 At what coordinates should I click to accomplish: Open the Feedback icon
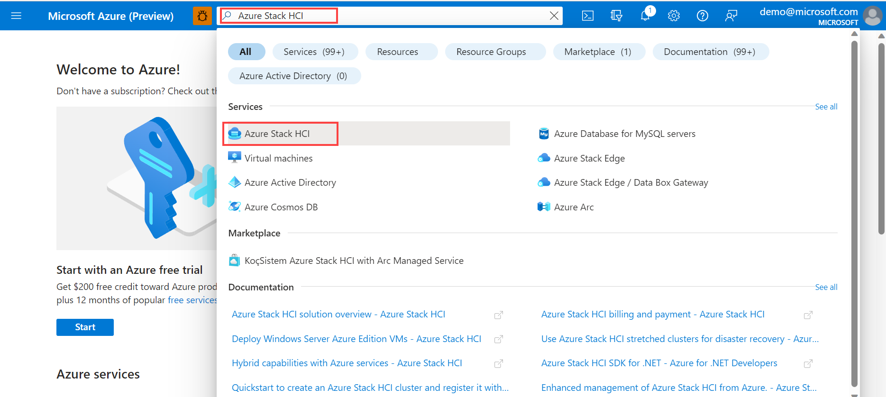point(731,16)
